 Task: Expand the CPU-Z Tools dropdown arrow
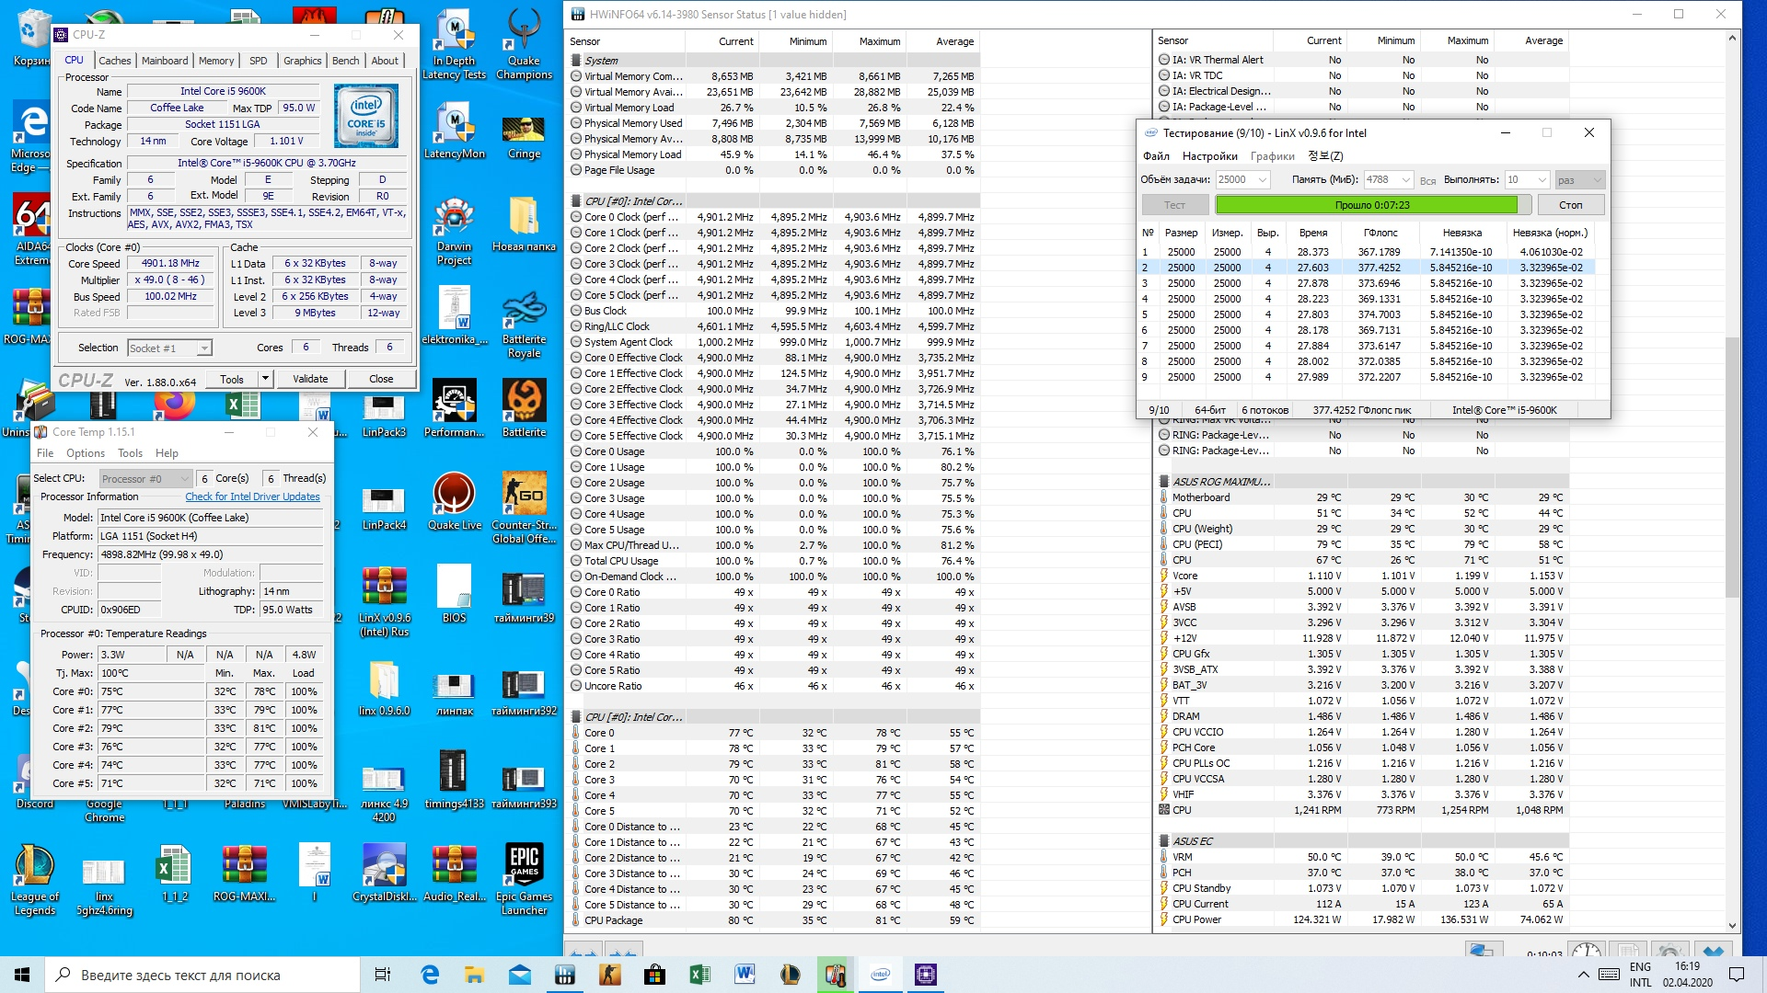(x=265, y=379)
